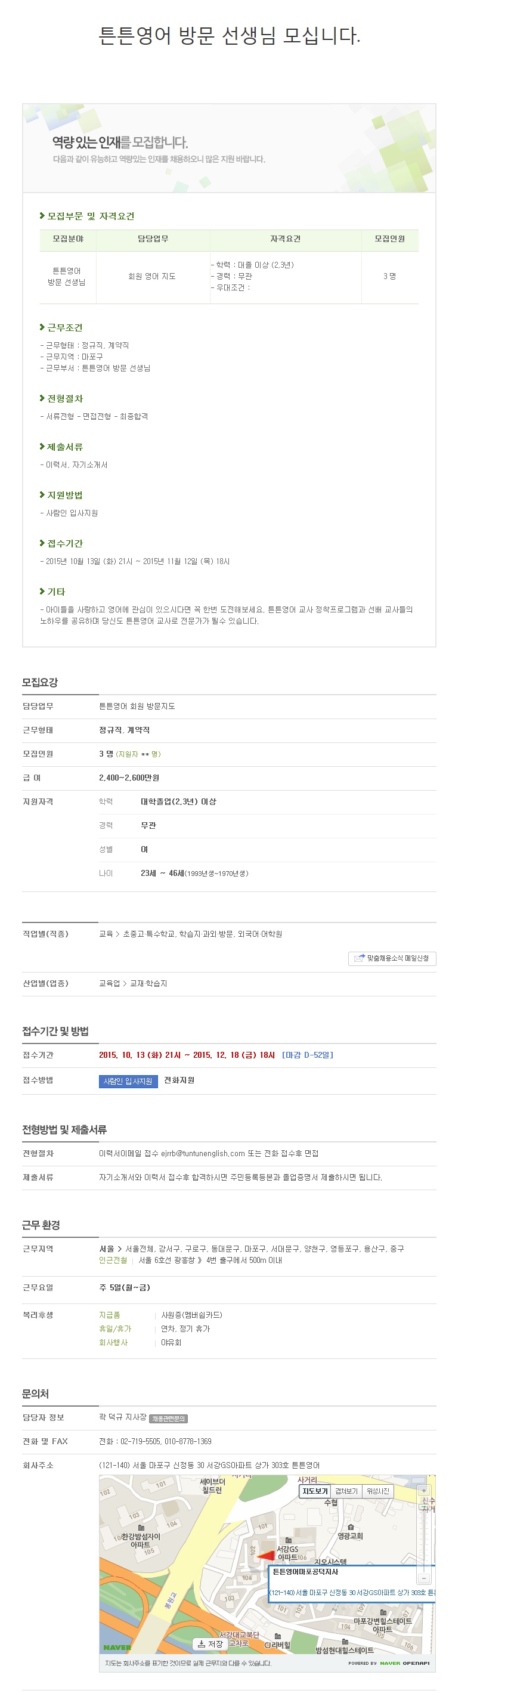Click the envelope icon for 맞춤채용소식 메일신청
Viewport: 511px width, 1700px height.
pyautogui.click(x=359, y=958)
